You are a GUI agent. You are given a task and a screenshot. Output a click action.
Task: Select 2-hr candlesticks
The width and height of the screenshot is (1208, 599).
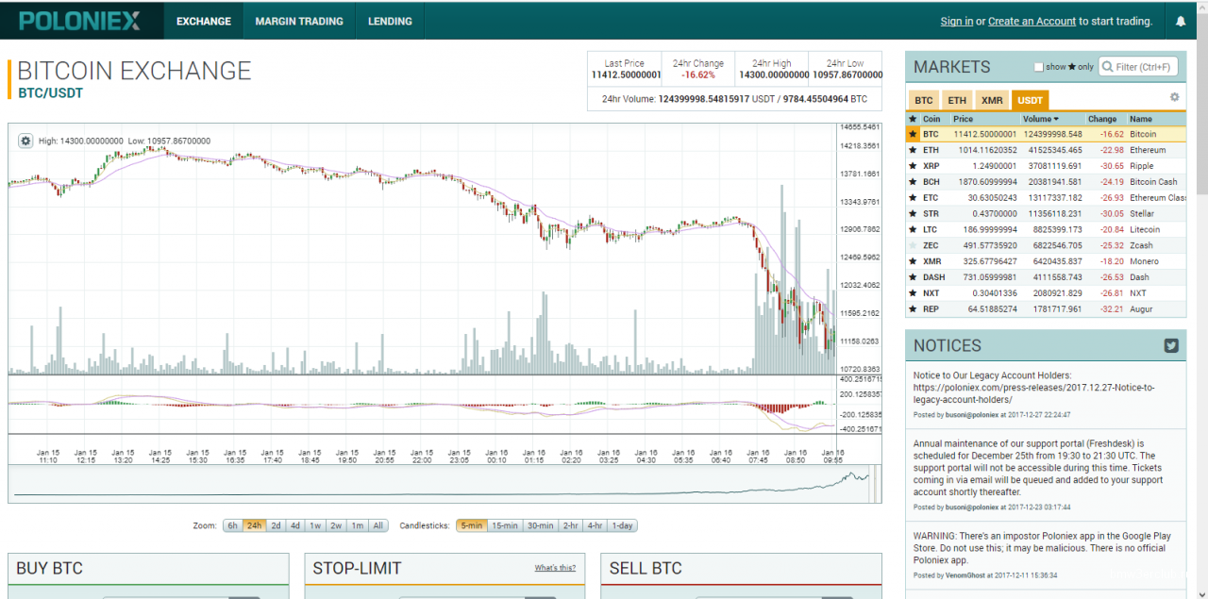click(570, 525)
